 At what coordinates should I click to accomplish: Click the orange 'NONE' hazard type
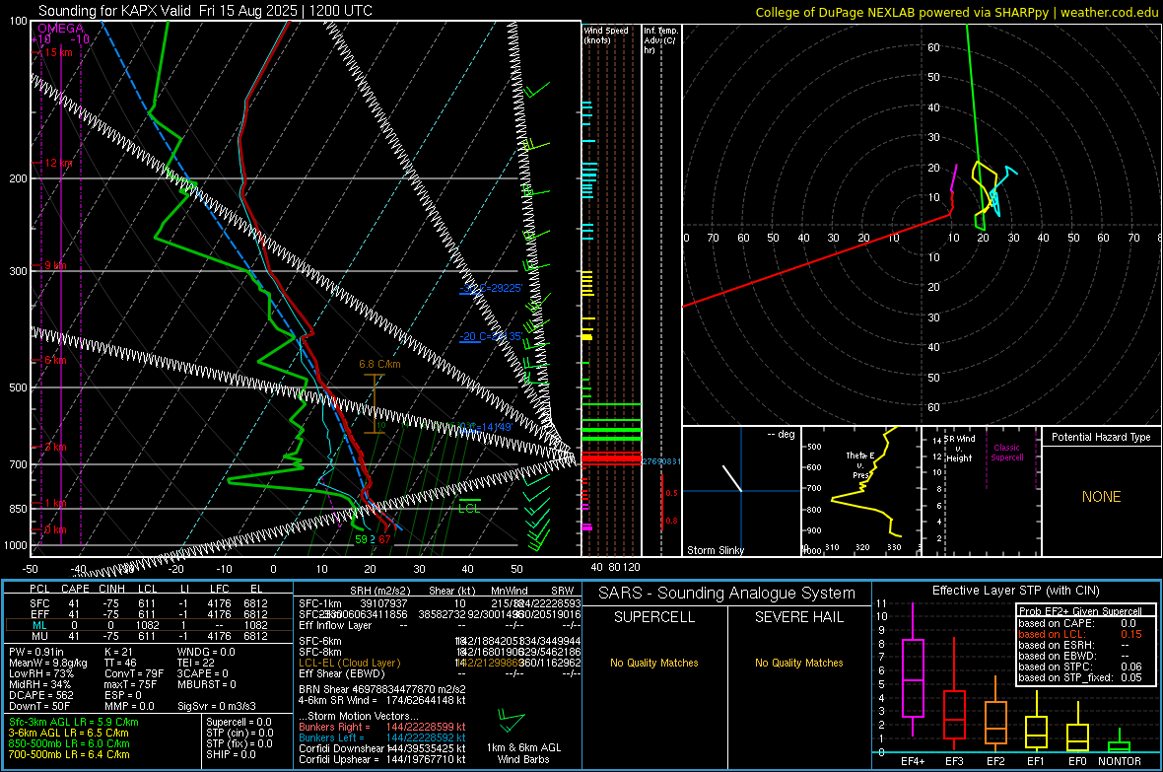click(1102, 497)
